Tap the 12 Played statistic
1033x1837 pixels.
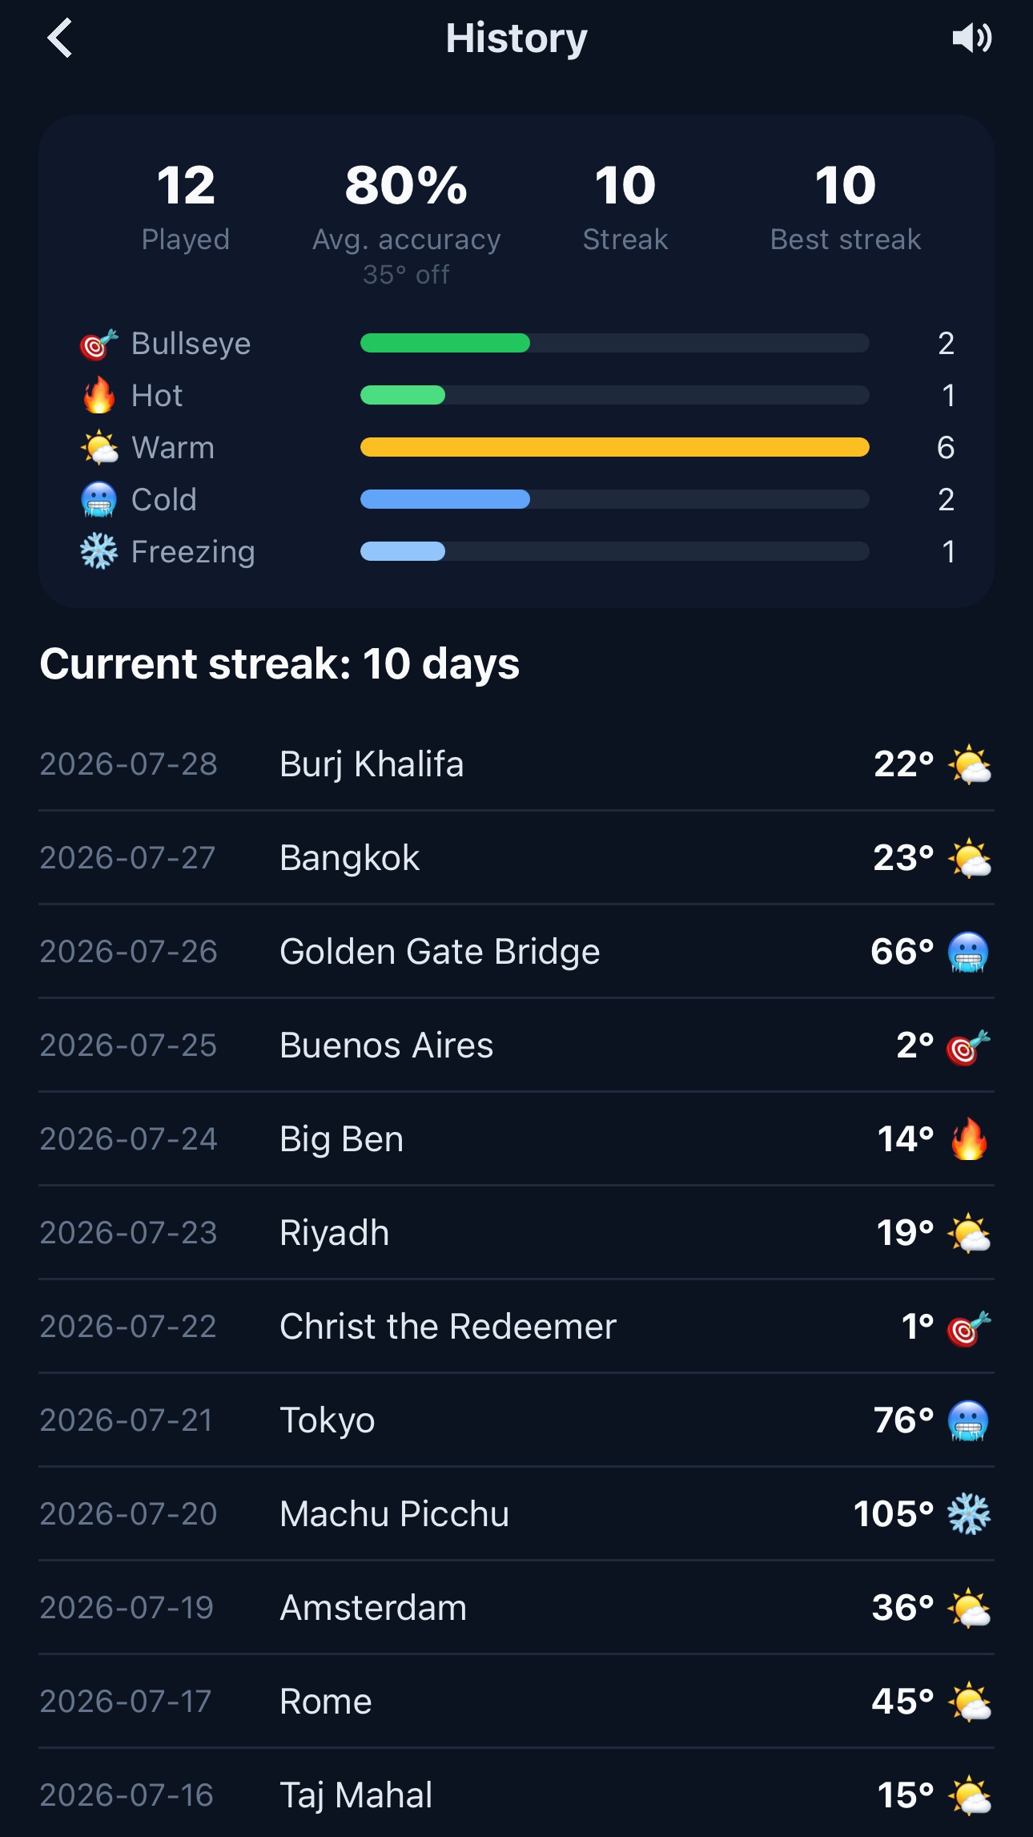pyautogui.click(x=186, y=207)
